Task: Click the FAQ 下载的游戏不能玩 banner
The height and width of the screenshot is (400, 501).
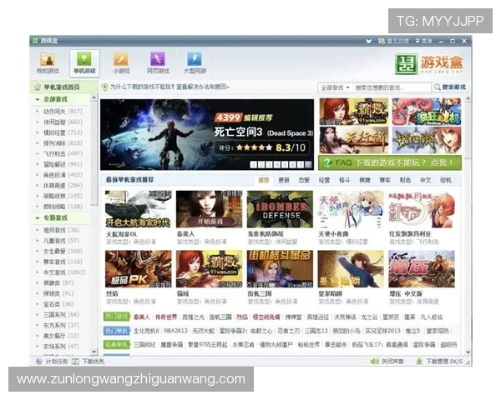Action: pyautogui.click(x=390, y=162)
